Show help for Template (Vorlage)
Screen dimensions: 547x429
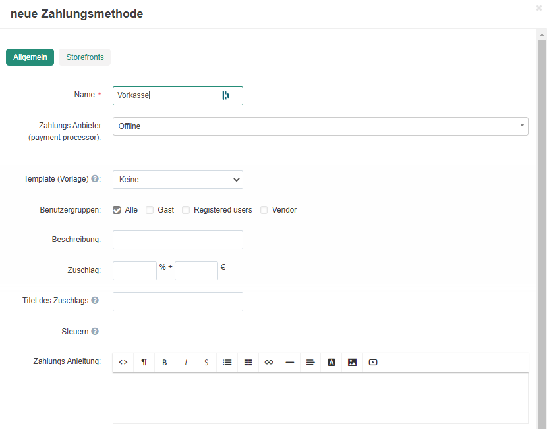[94, 178]
